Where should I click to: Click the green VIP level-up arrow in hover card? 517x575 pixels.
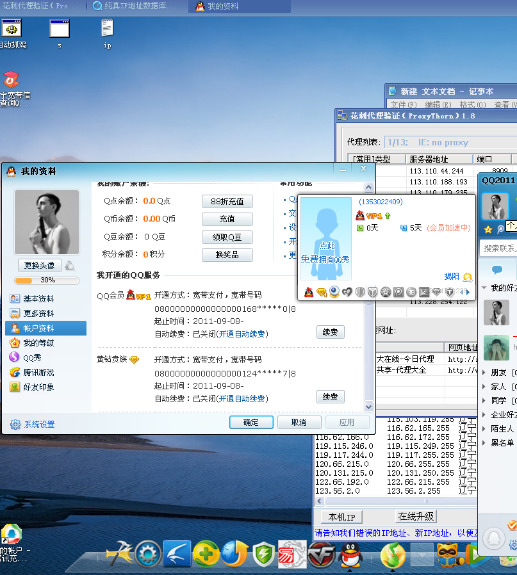point(388,216)
